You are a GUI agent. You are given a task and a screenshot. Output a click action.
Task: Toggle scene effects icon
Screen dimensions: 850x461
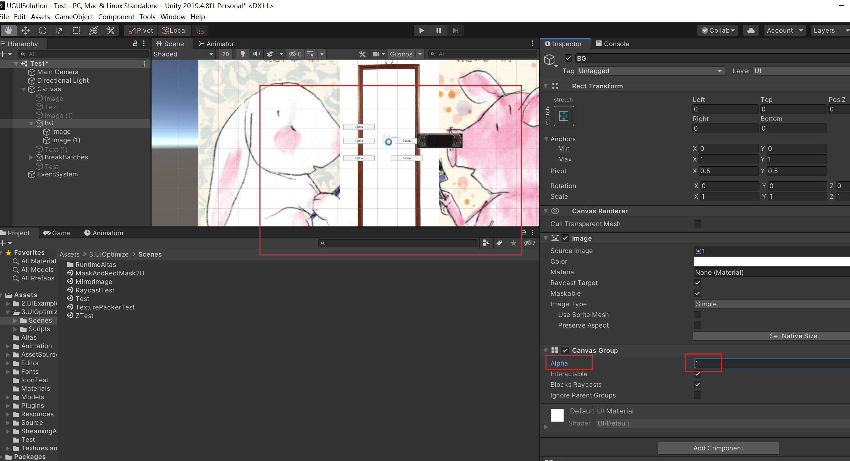click(x=270, y=54)
